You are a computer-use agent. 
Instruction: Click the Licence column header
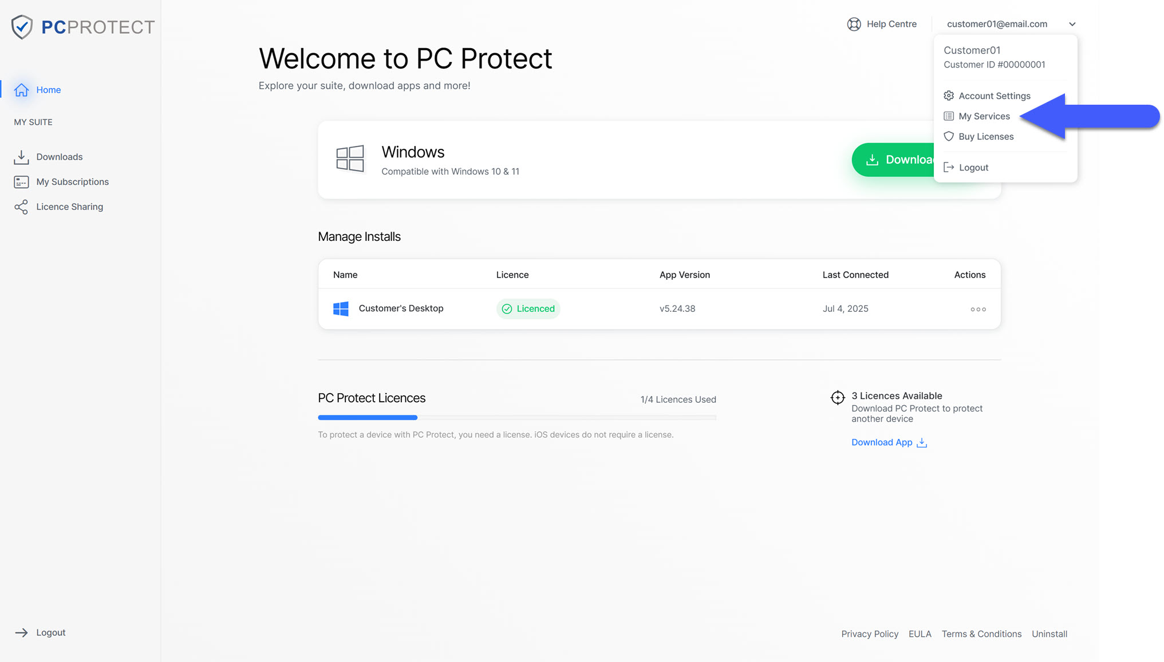point(512,275)
